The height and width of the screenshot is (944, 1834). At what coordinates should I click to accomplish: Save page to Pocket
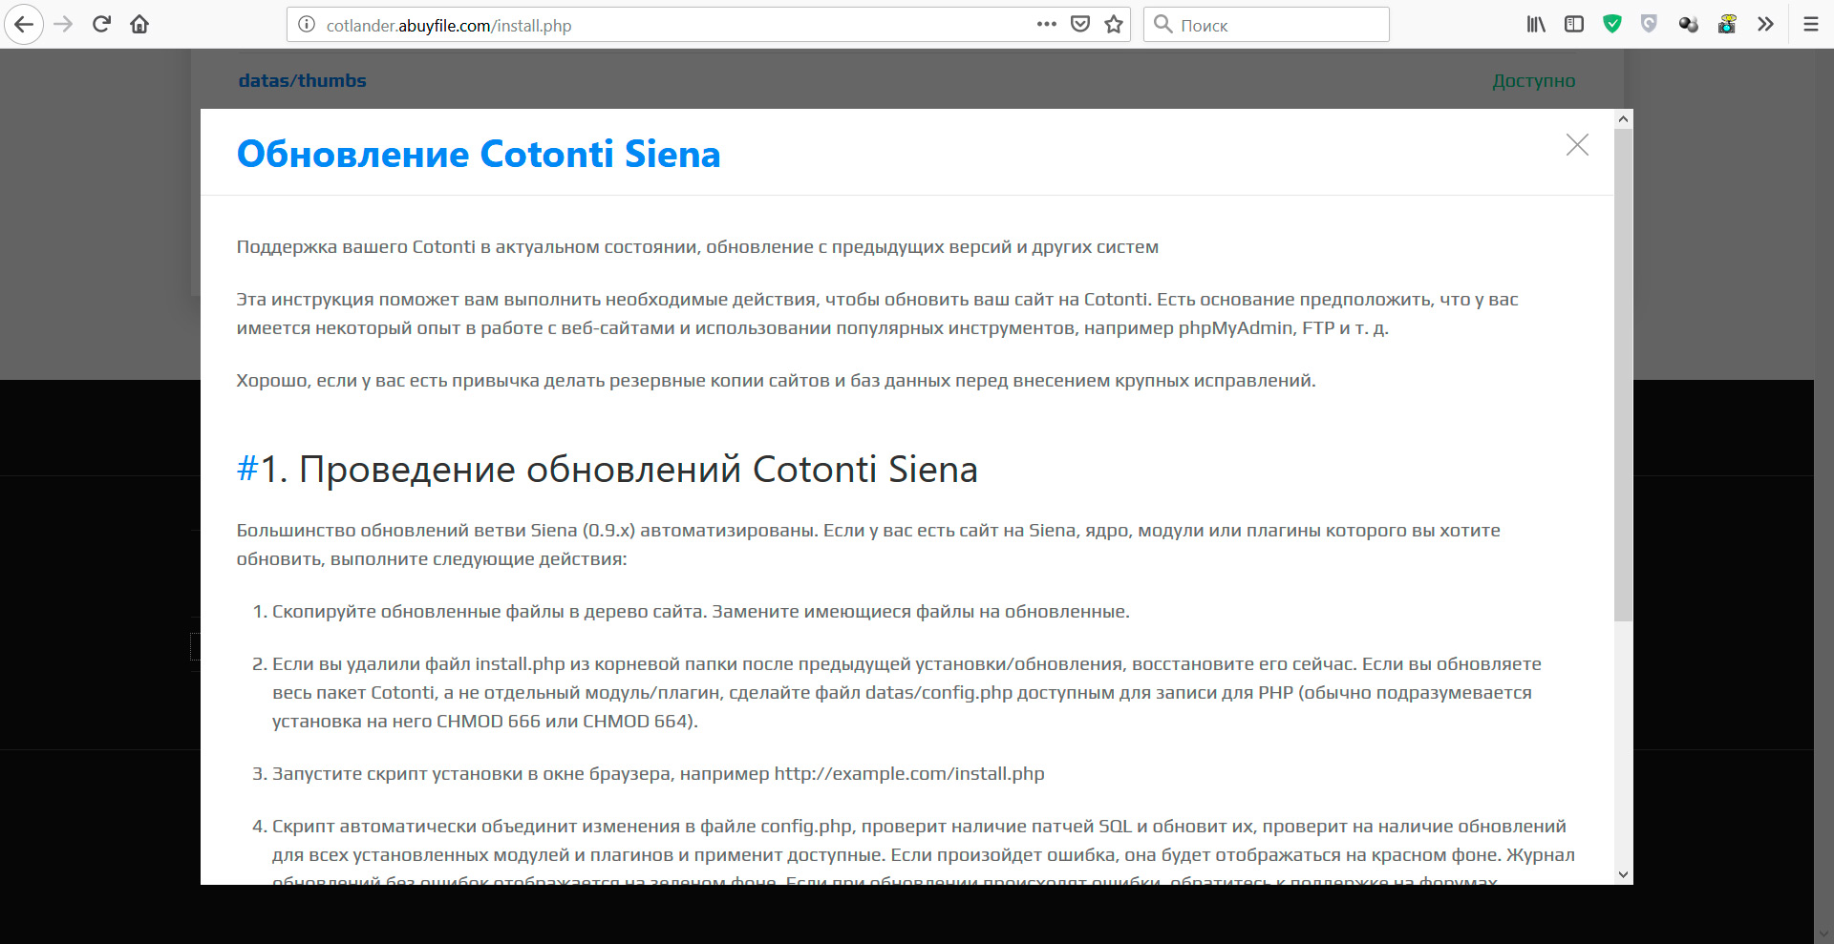tap(1080, 25)
